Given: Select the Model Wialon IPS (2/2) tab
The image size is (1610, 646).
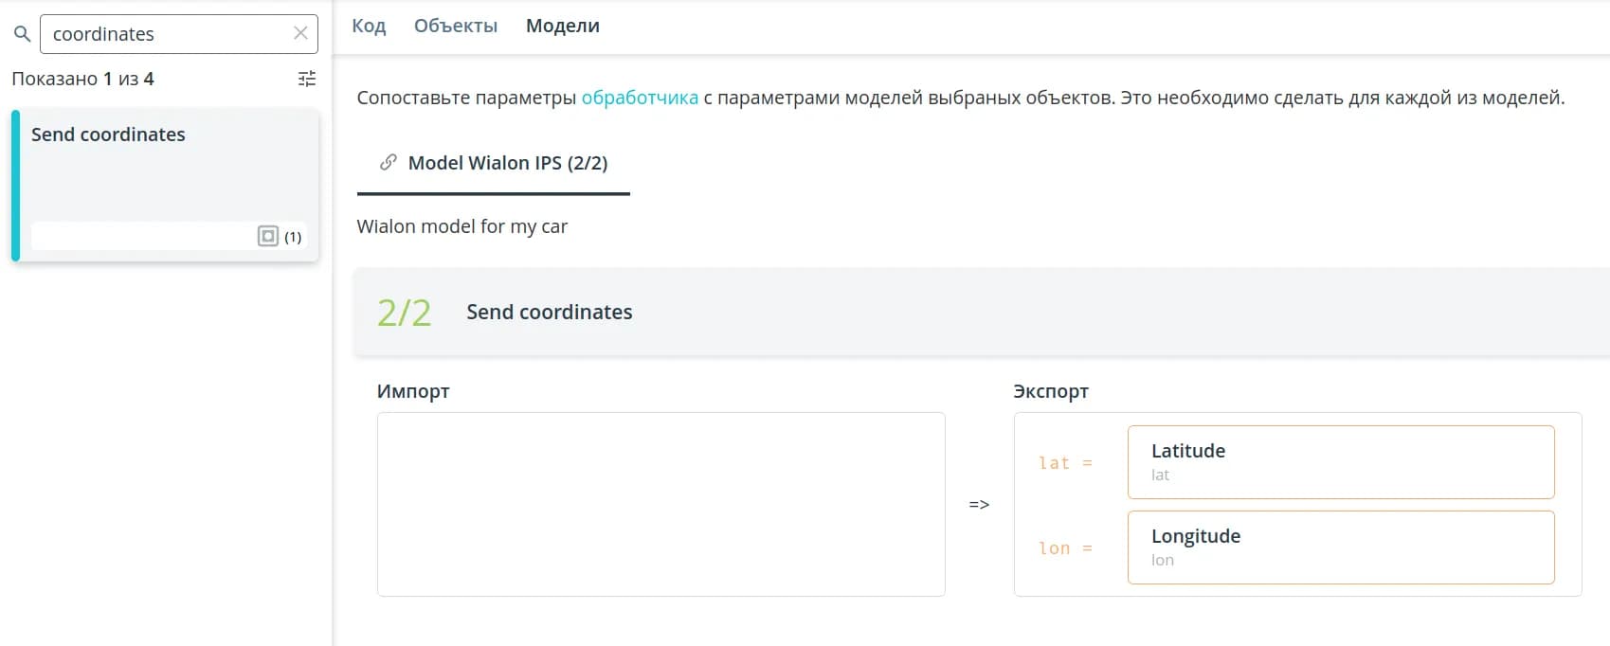Looking at the screenshot, I should click(507, 163).
